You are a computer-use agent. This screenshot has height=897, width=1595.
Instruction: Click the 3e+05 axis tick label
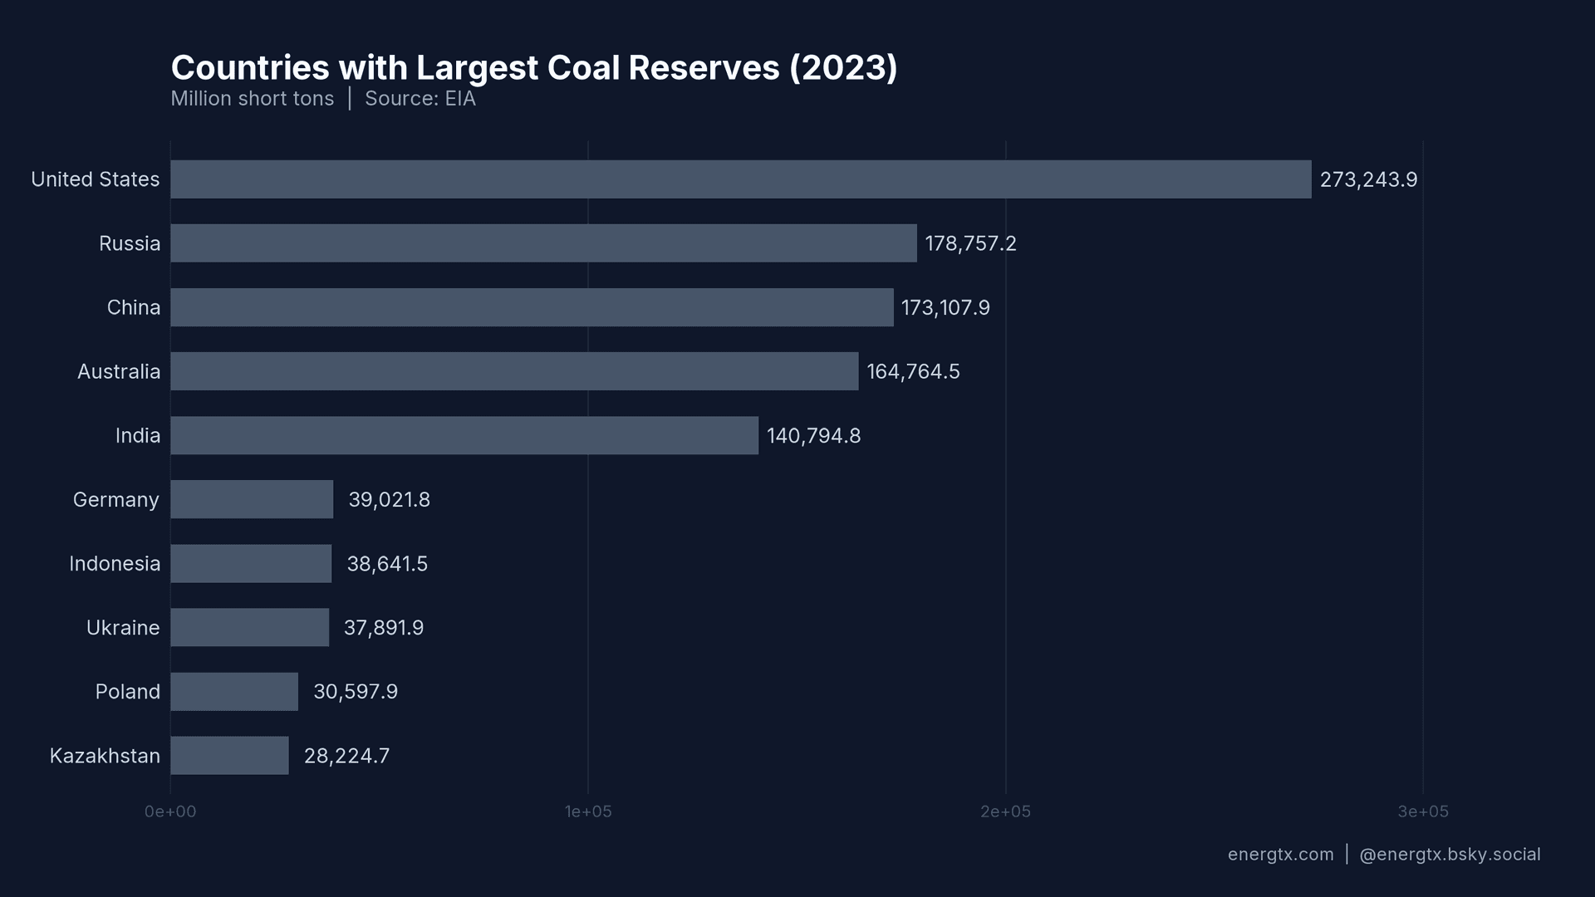pyautogui.click(x=1424, y=811)
